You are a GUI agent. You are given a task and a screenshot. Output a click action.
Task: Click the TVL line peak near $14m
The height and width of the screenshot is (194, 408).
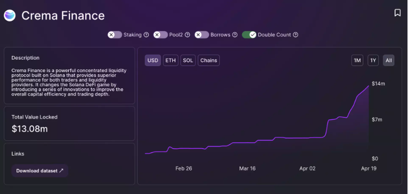point(369,86)
